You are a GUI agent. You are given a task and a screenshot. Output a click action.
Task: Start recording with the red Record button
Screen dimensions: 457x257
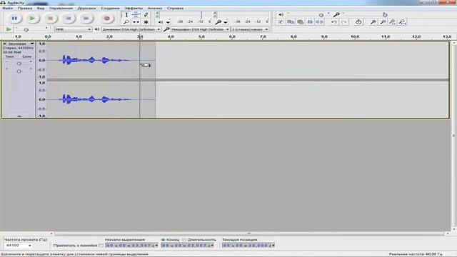[x=106, y=19]
